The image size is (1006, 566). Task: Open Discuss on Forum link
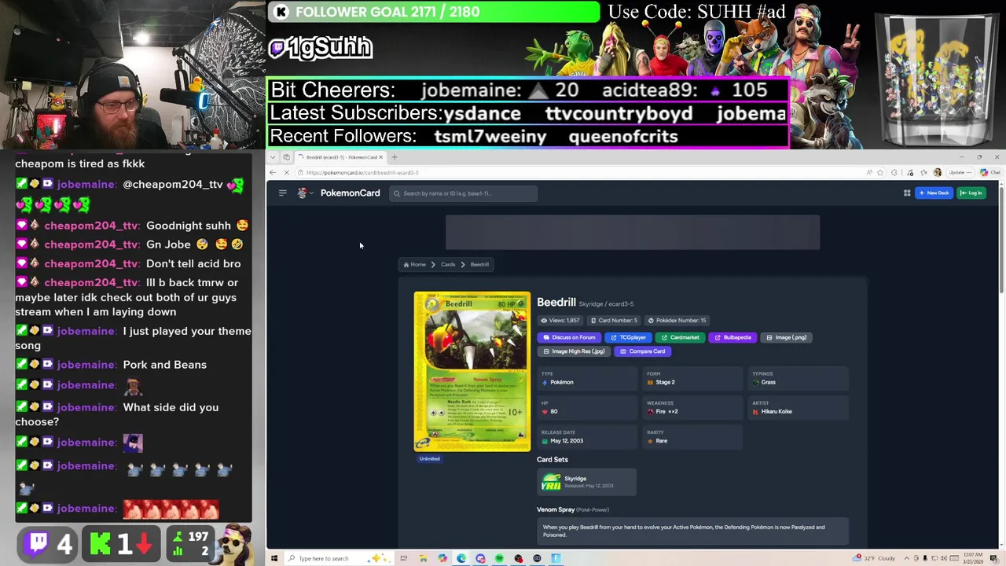tap(569, 338)
